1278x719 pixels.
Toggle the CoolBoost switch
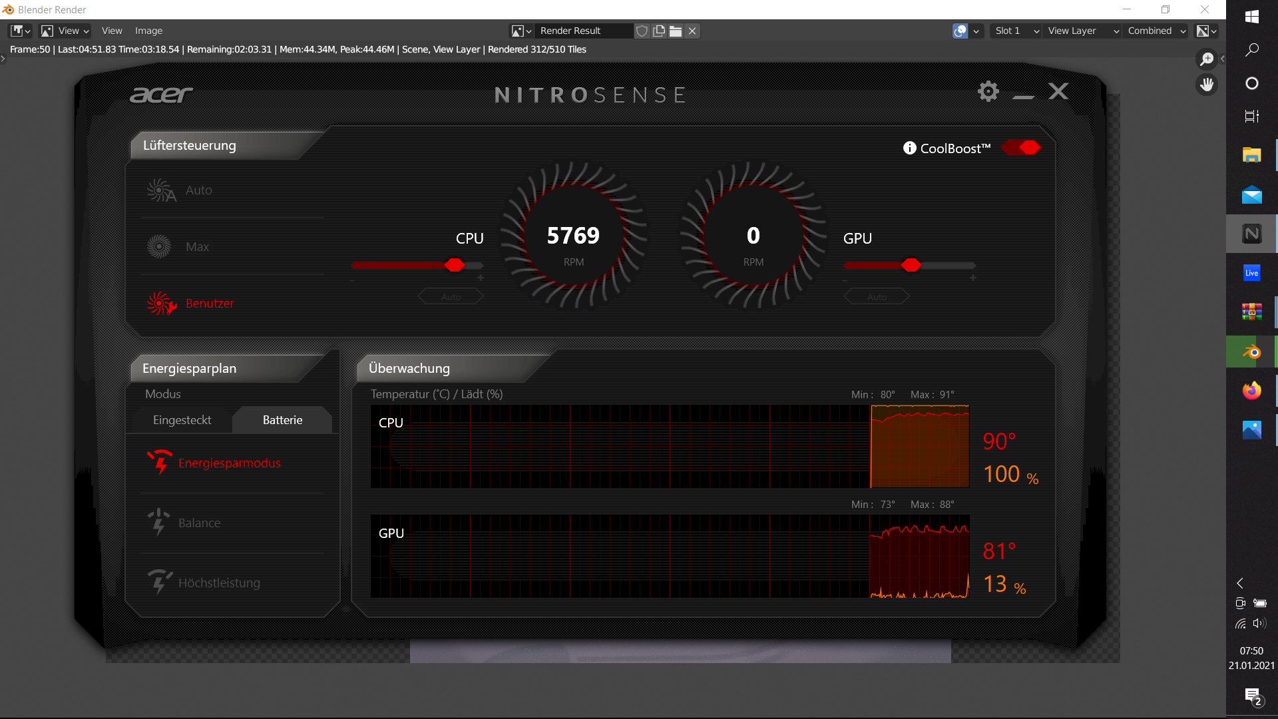point(1021,147)
